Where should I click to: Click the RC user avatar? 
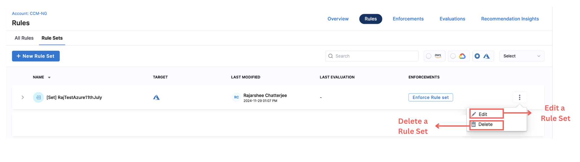236,97
